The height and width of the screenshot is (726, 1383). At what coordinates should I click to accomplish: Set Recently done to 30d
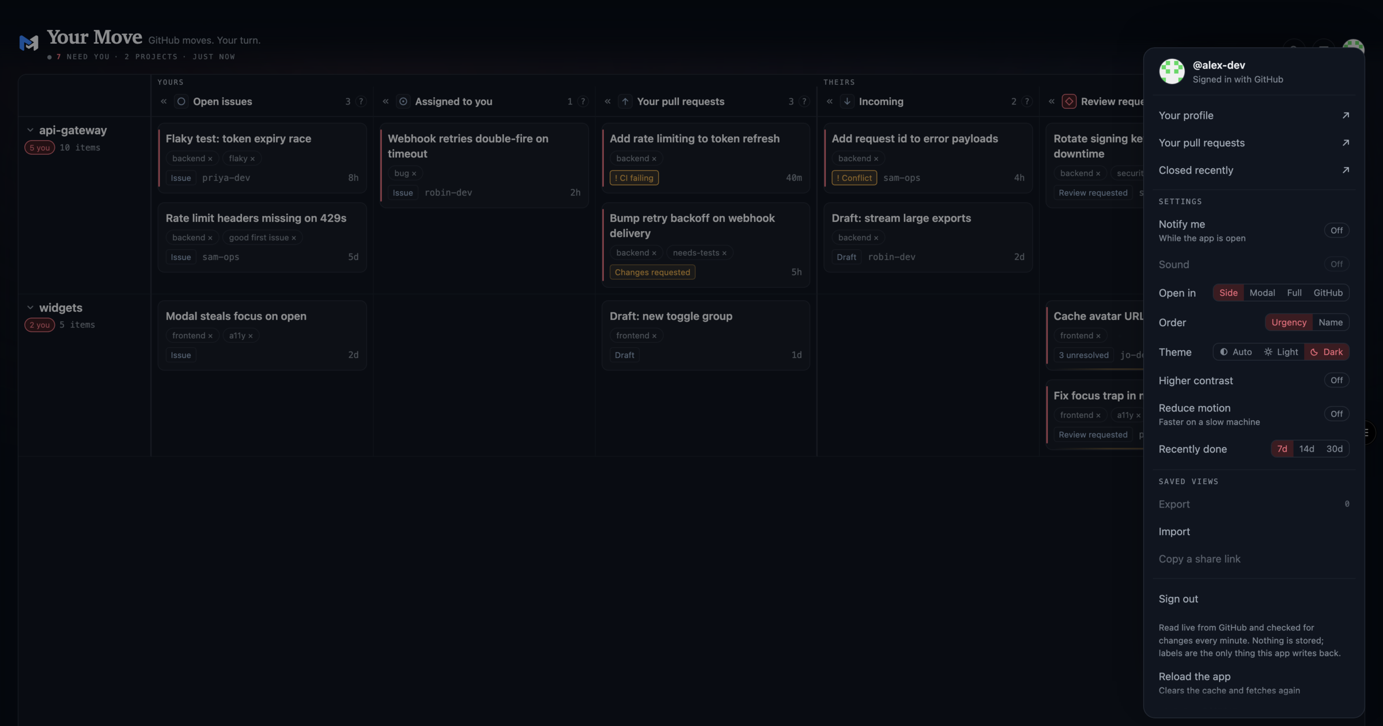point(1334,449)
